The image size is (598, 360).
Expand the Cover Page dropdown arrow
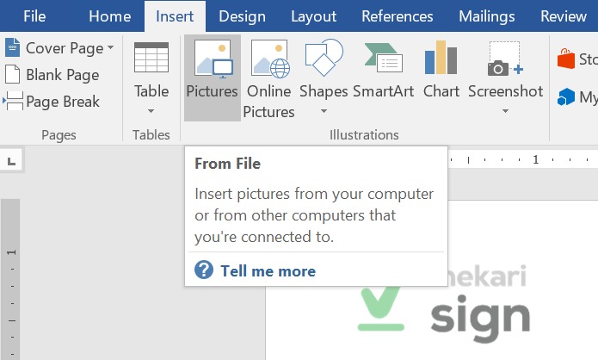point(111,47)
